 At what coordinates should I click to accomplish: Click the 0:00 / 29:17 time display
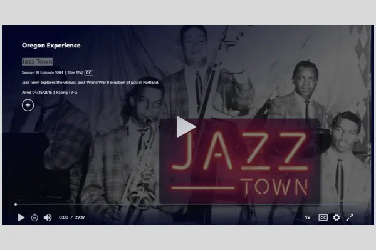(x=72, y=217)
